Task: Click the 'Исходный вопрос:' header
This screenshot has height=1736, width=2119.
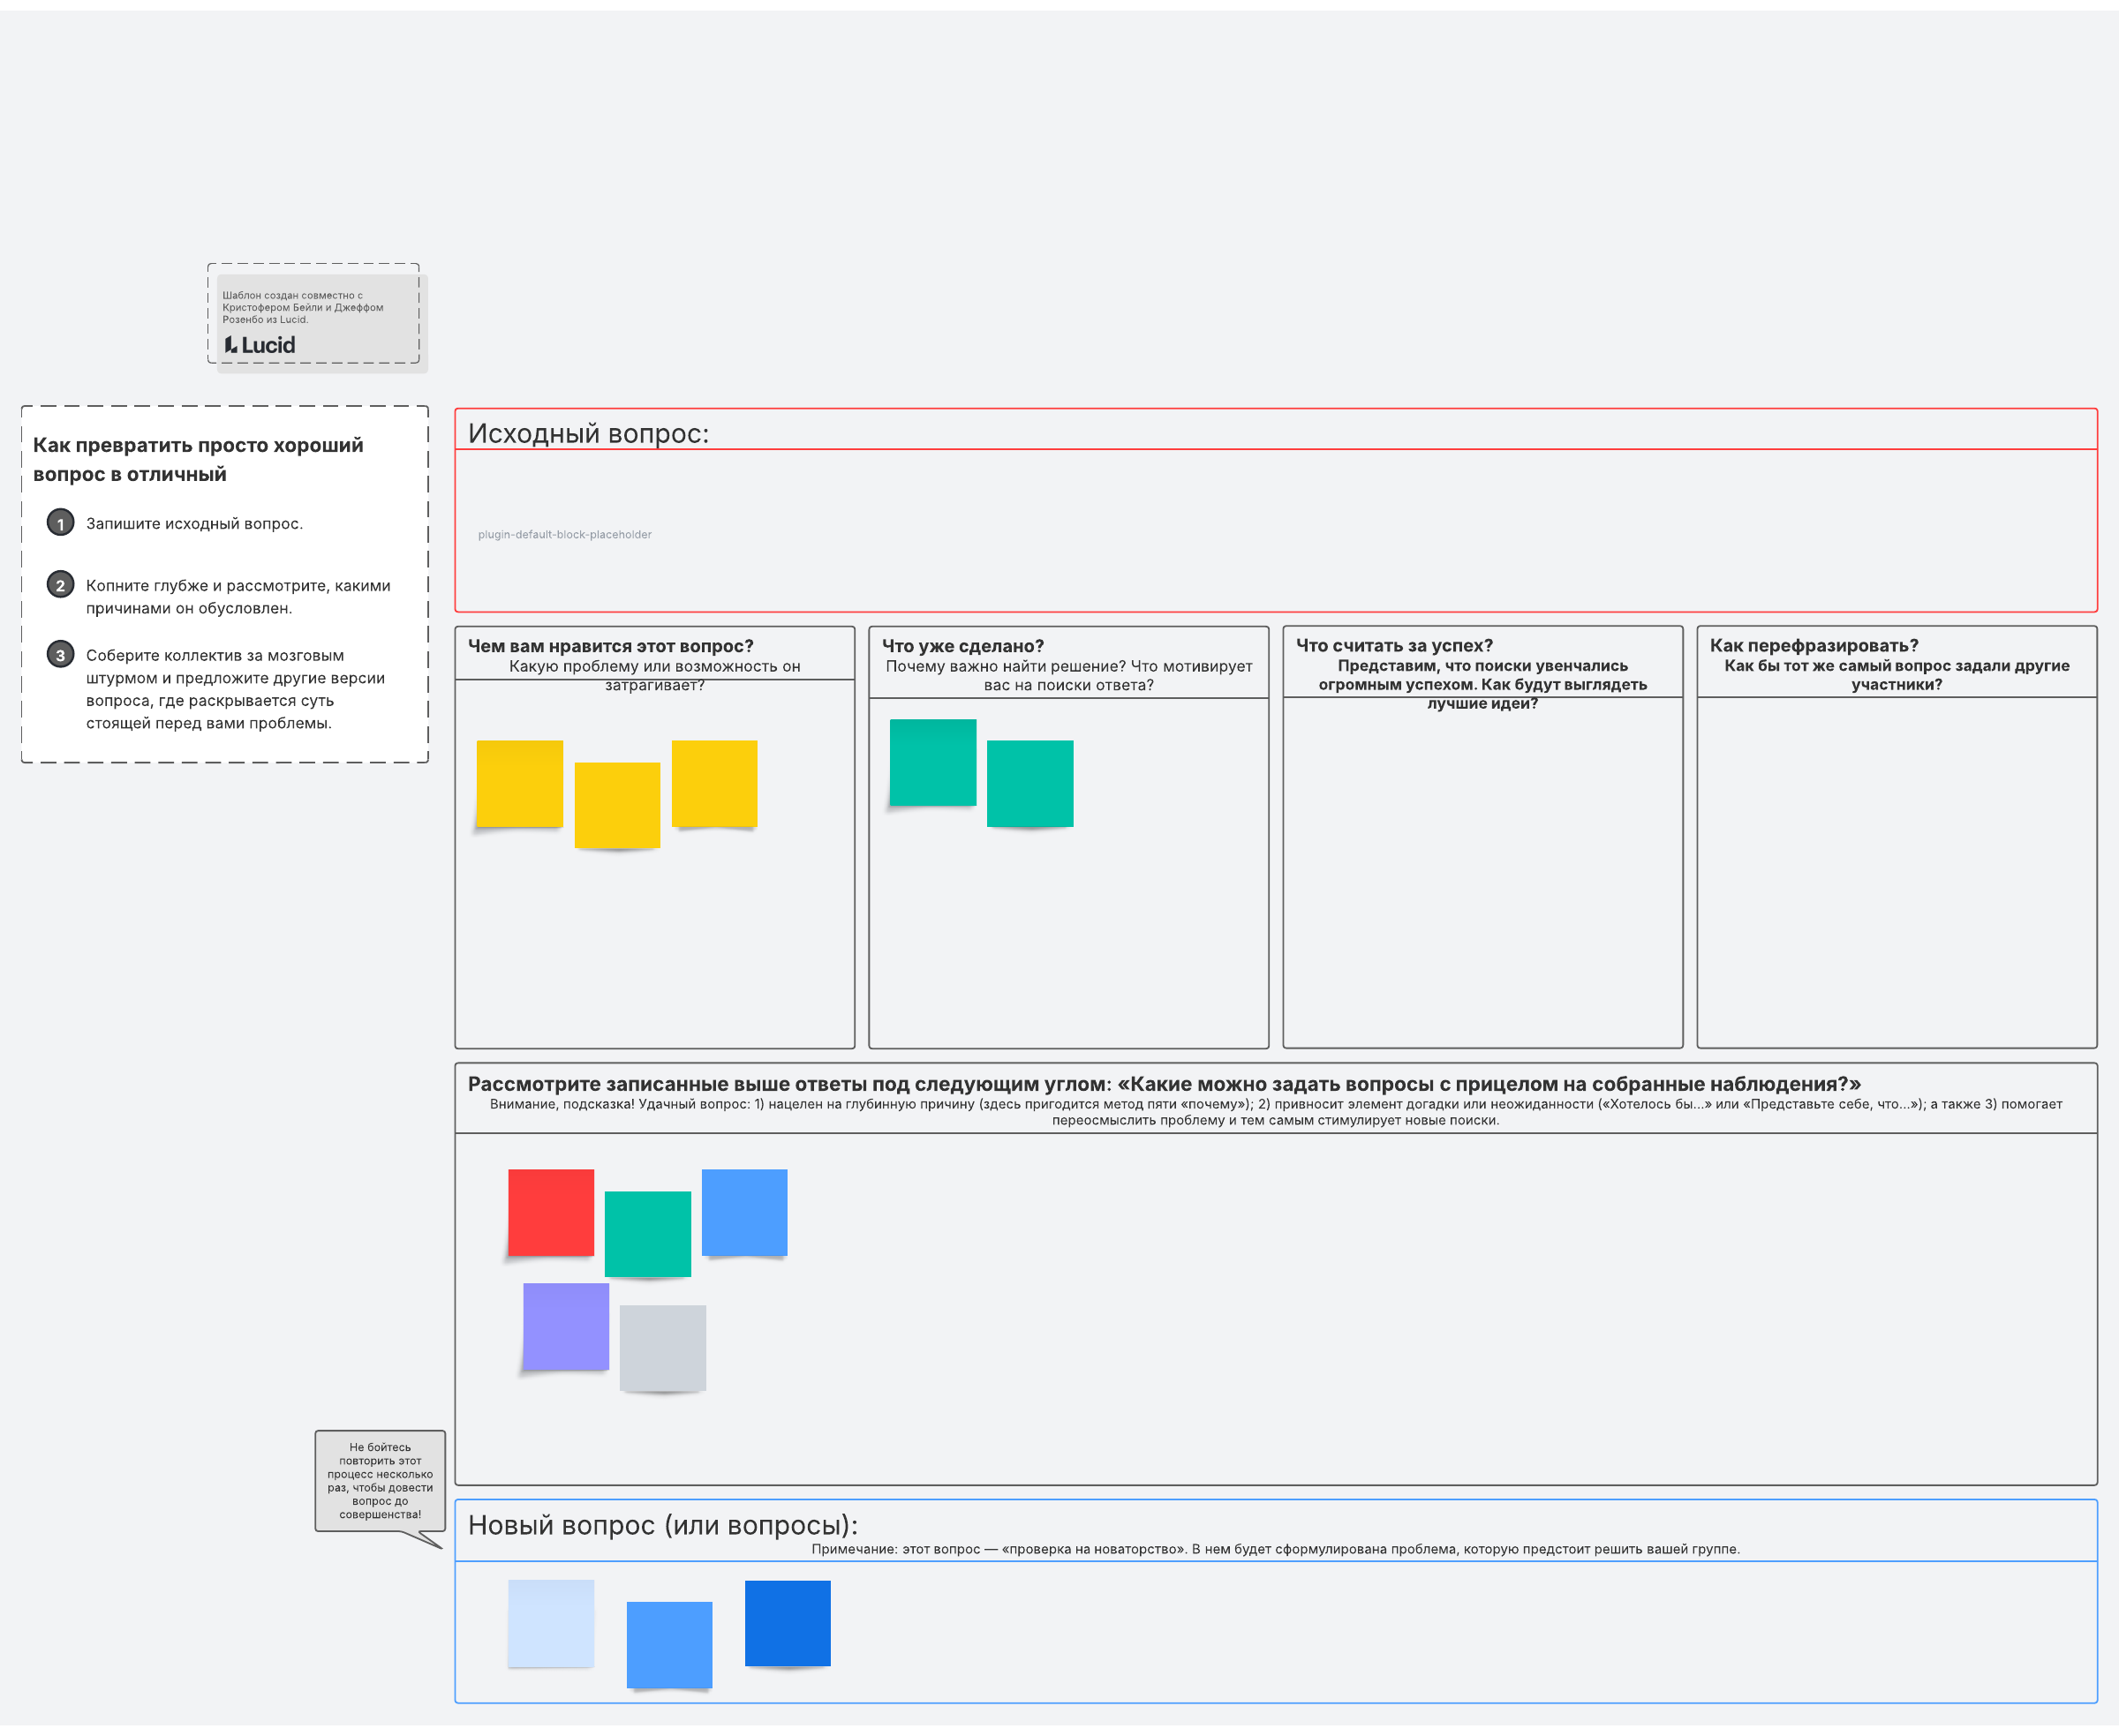Action: (x=588, y=433)
